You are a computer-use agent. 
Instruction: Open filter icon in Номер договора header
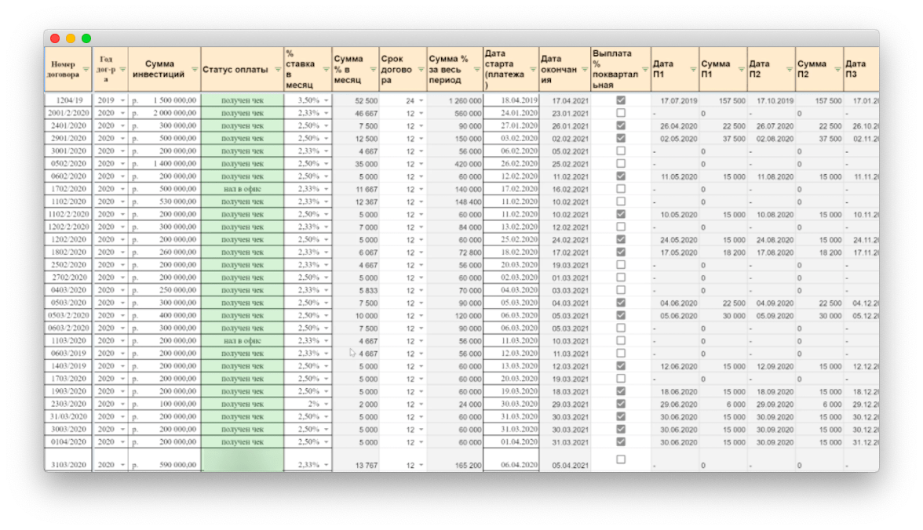[x=86, y=70]
